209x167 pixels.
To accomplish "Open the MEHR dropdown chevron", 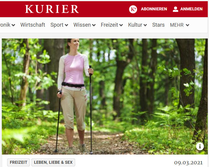I will [x=187, y=25].
